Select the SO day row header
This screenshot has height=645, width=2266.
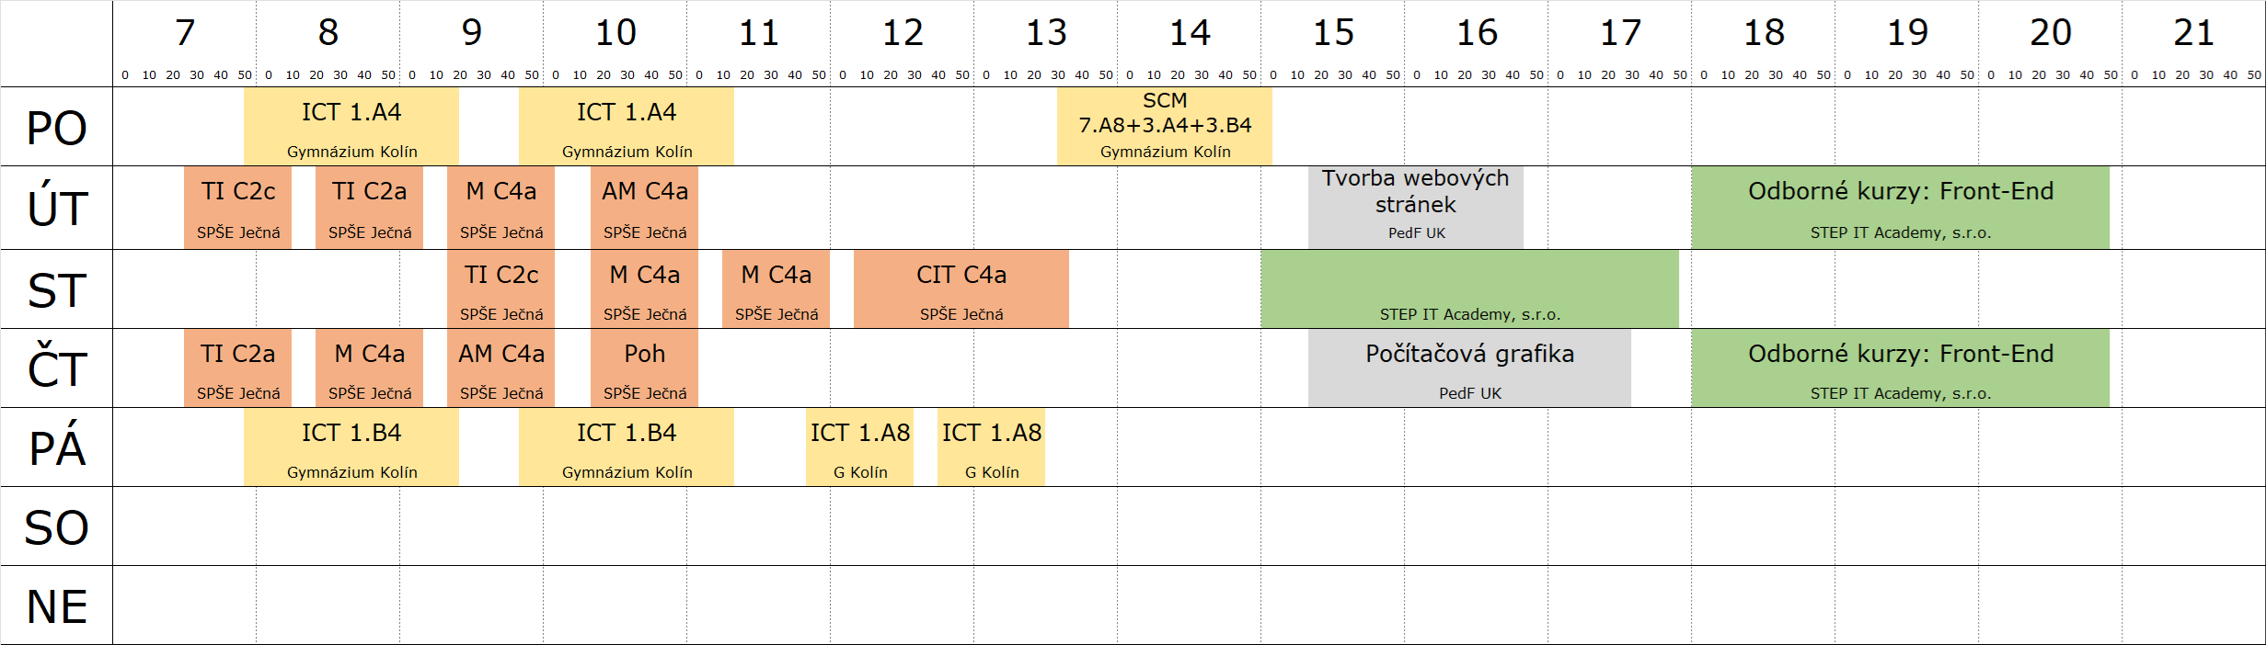pyautogui.click(x=57, y=526)
